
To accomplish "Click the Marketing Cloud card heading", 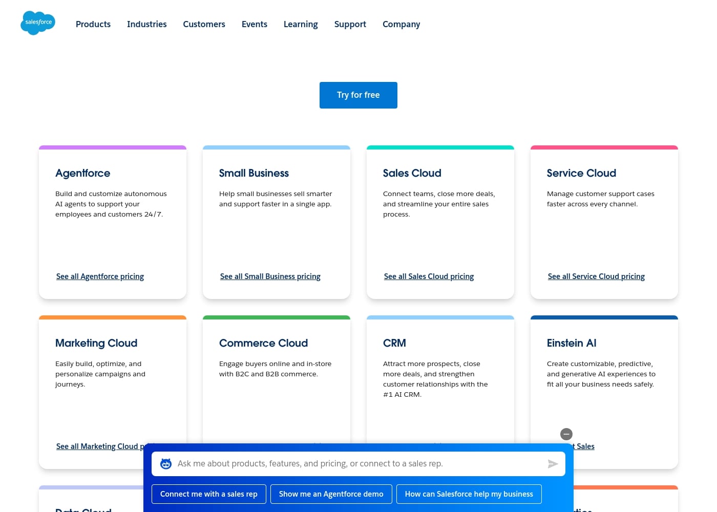I will [x=96, y=343].
